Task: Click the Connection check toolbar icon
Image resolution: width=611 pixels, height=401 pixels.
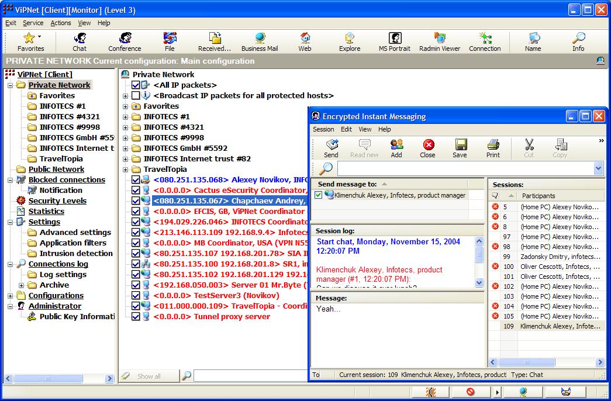Action: [x=485, y=38]
